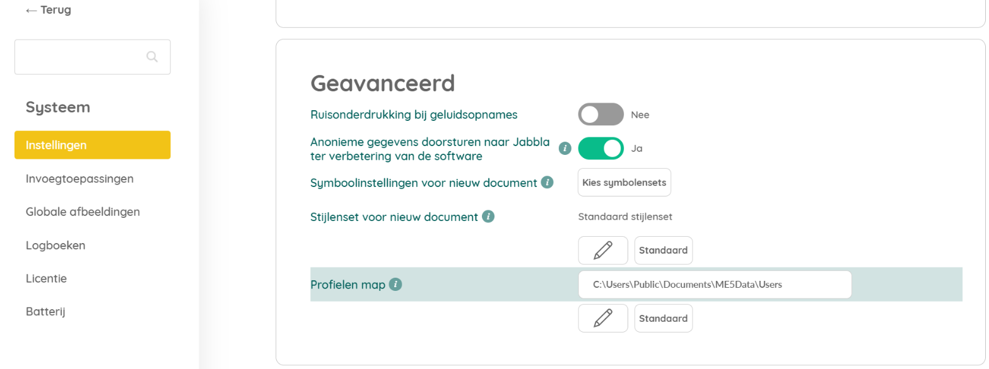Edit the stijlenset using the pencil button

[603, 250]
